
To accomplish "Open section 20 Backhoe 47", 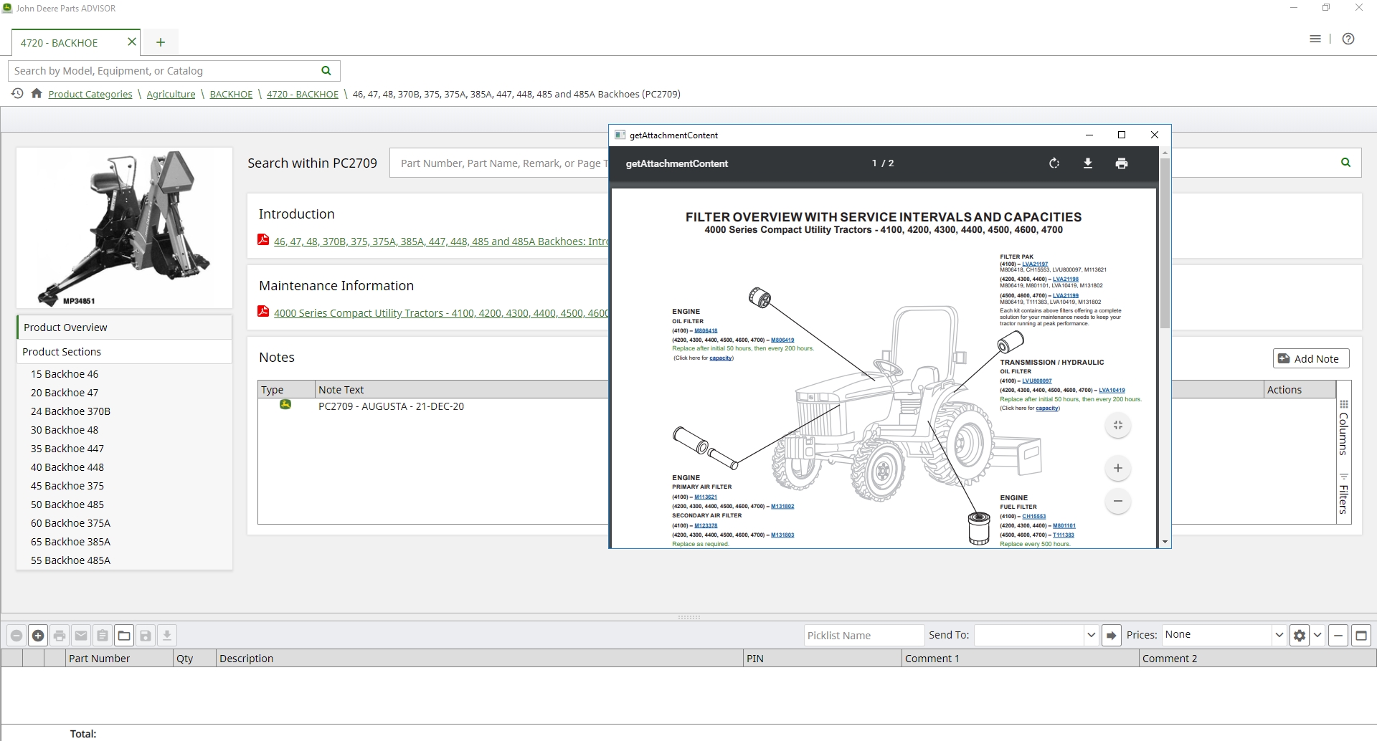I will (x=65, y=393).
